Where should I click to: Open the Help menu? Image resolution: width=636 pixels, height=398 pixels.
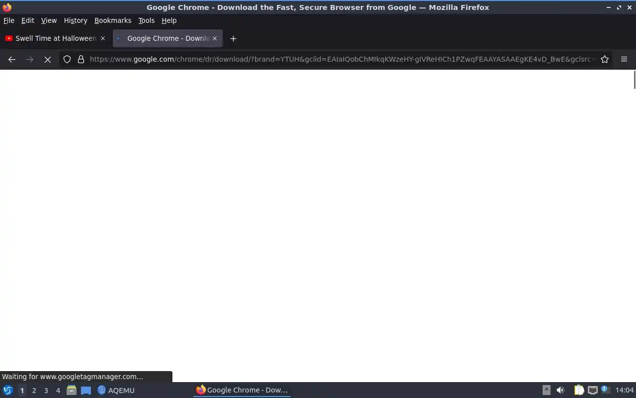tap(169, 20)
